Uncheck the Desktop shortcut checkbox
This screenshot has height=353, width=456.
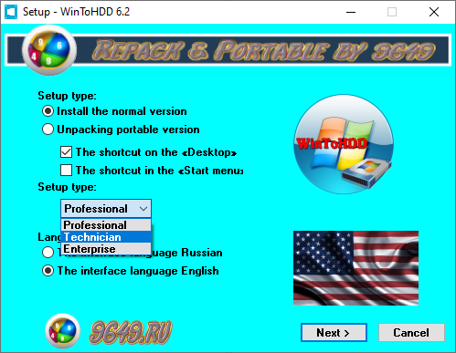pyautogui.click(x=66, y=152)
